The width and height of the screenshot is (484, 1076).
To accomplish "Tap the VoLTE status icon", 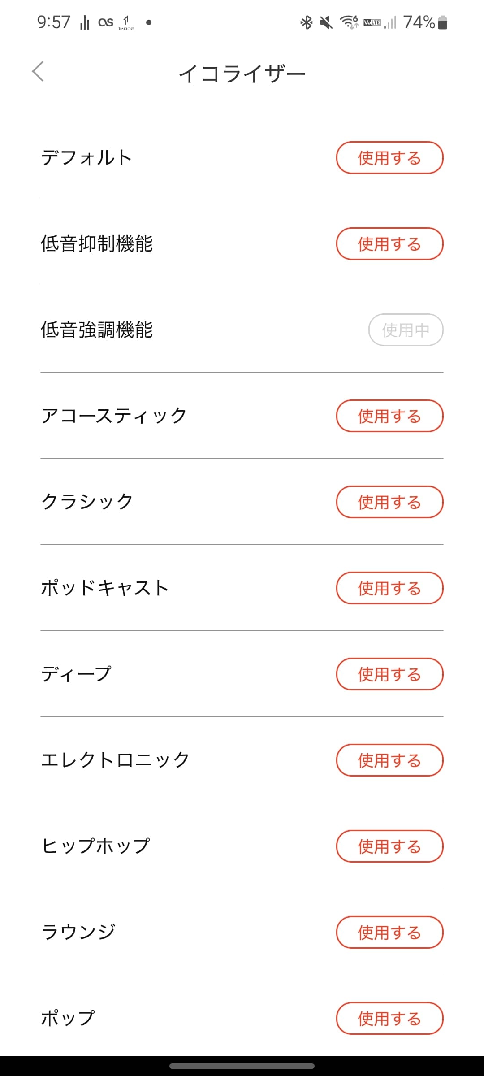I will 372,22.
